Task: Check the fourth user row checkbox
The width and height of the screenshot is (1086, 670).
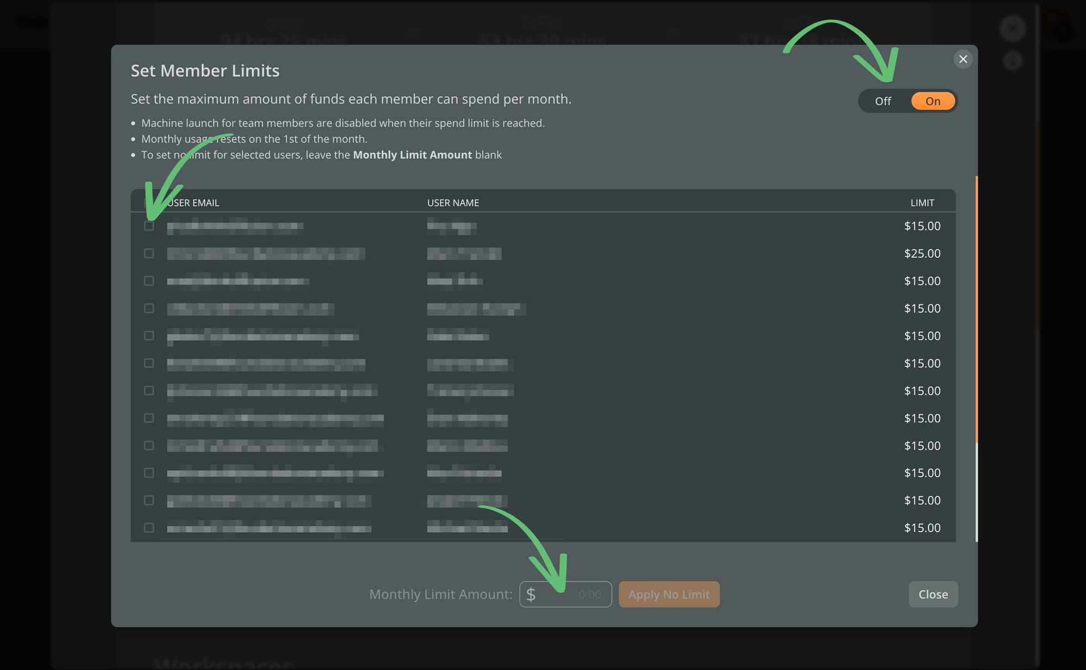Action: tap(149, 308)
